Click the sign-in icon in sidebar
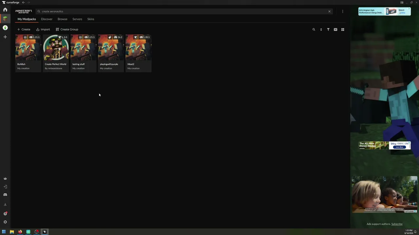419x235 pixels. 5,187
